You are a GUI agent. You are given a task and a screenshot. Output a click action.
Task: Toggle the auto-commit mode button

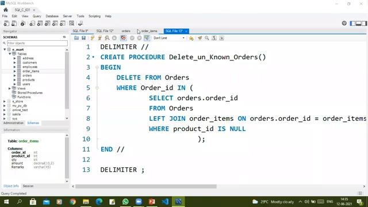coord(147,38)
